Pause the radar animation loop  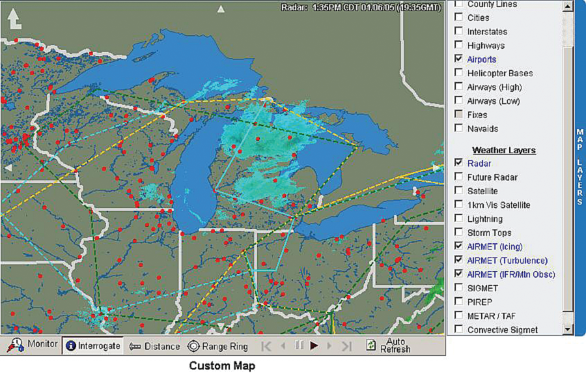click(299, 345)
